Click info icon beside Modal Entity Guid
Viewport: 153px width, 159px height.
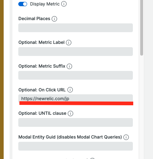[126, 137]
